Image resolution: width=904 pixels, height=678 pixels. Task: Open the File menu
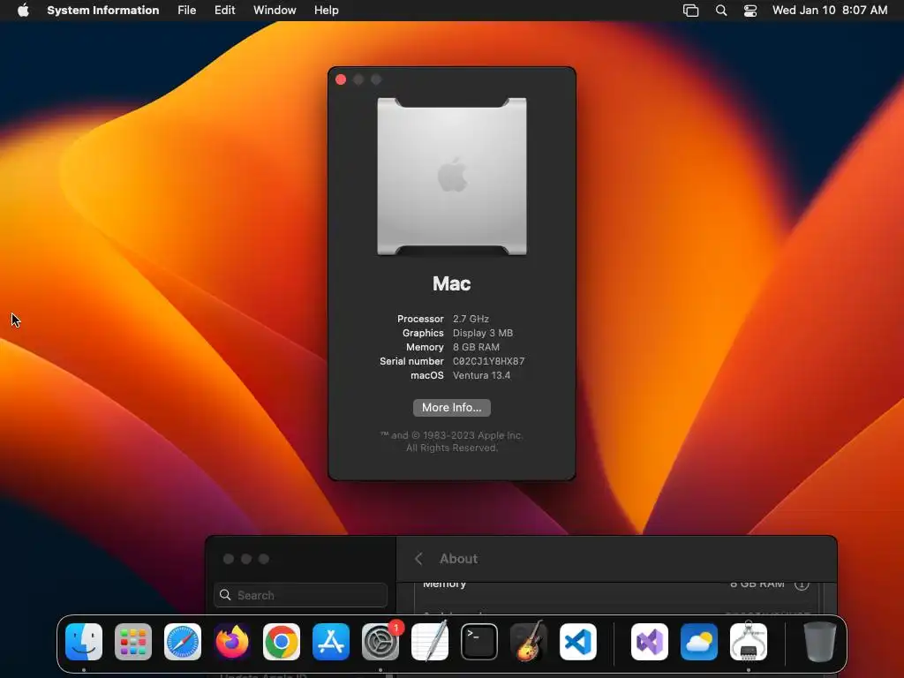point(187,11)
